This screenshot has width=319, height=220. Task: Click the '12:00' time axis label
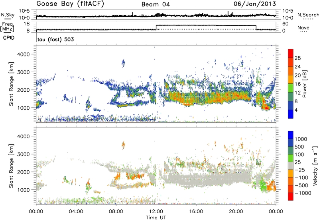pos(156,211)
